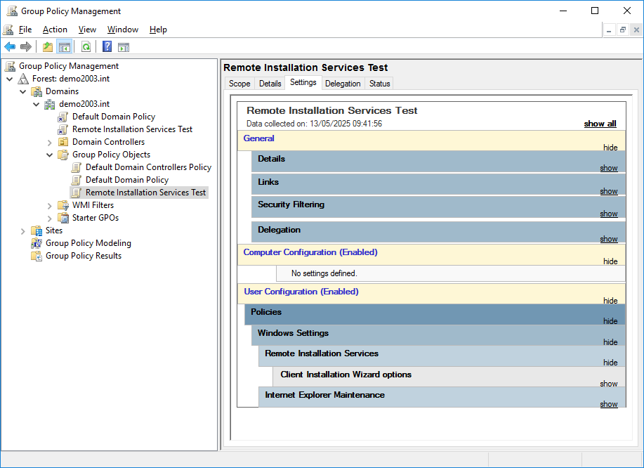The image size is (644, 468).
Task: Expand the WMI Filters node
Action: (x=50, y=205)
